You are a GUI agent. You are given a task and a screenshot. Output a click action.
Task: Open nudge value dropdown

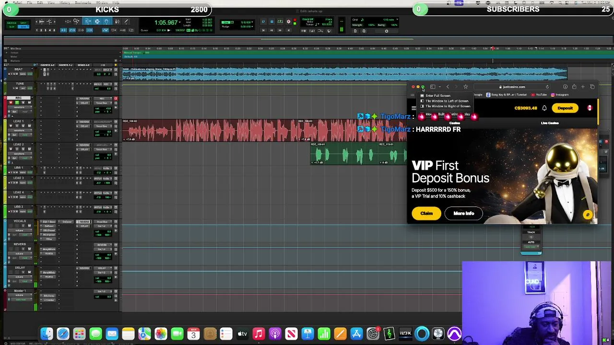pos(252,26)
